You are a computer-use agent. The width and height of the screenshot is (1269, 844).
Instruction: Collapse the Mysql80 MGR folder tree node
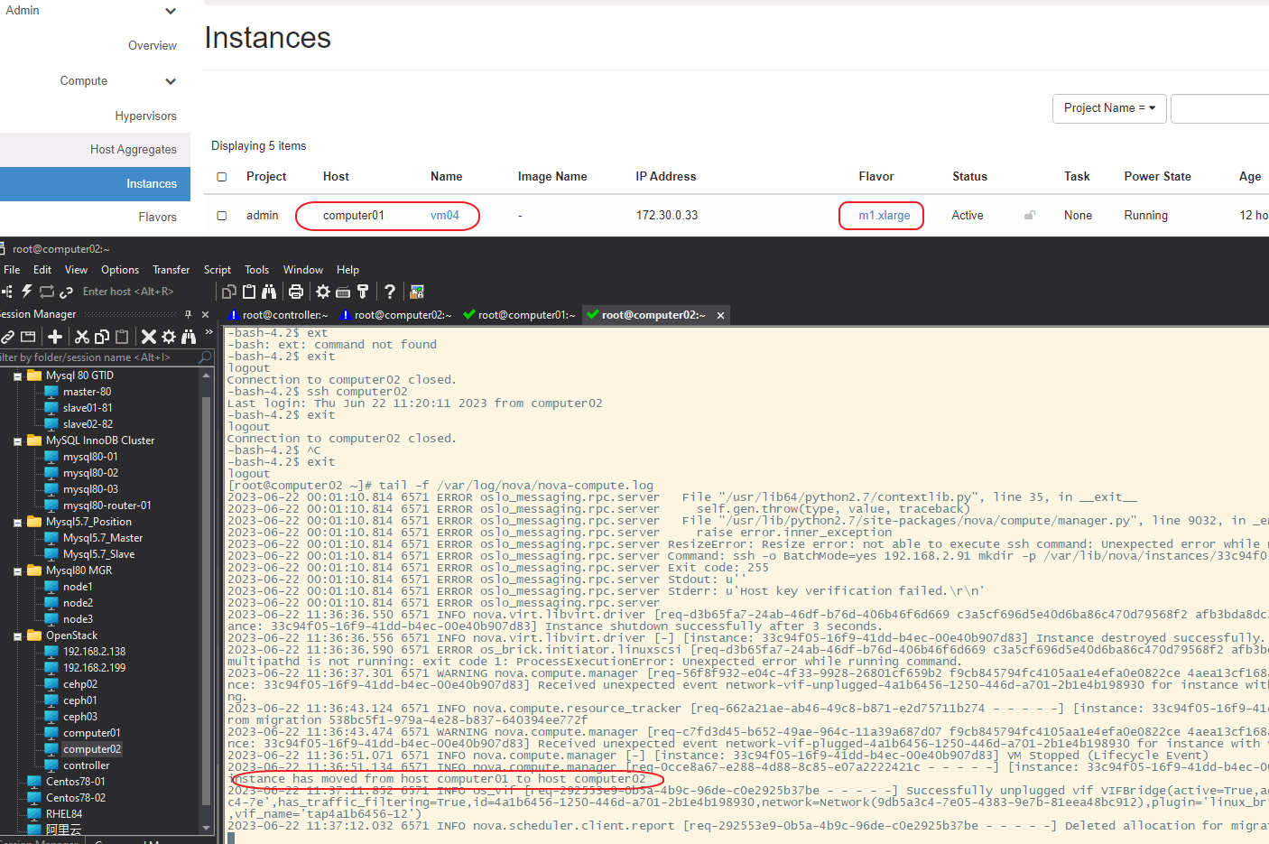pos(17,571)
